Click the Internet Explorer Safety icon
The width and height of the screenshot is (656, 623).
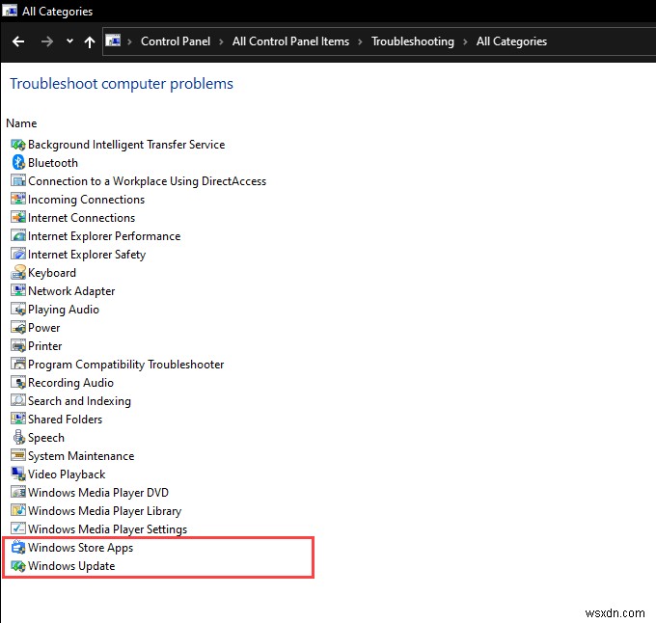[x=18, y=255]
